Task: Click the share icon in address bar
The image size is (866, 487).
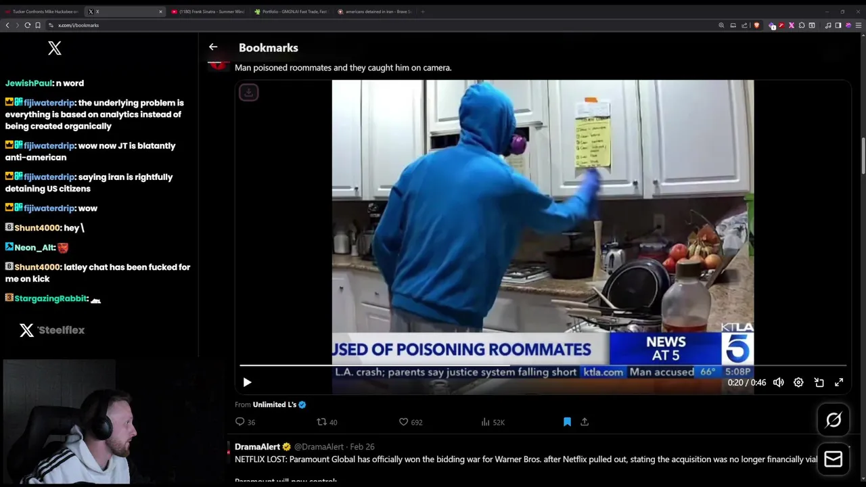Action: click(744, 25)
